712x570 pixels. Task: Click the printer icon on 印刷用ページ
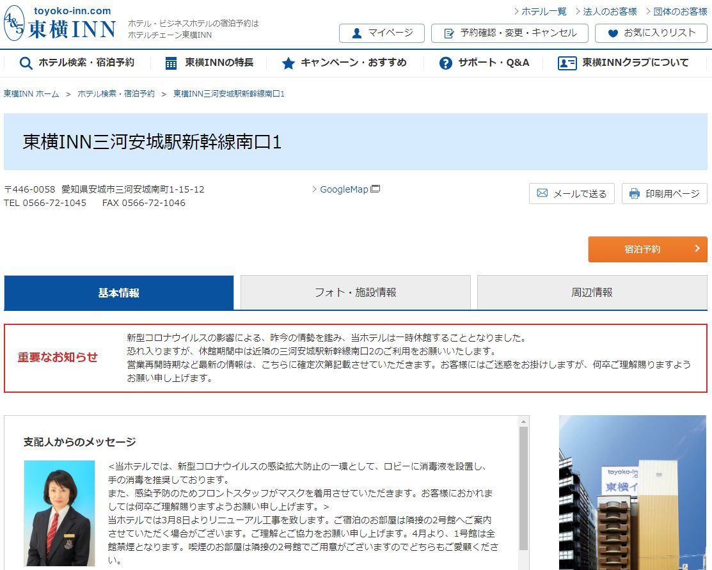click(635, 193)
